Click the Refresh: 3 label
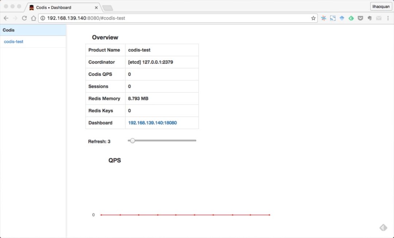Screen dimensions: 394x238 99,141
